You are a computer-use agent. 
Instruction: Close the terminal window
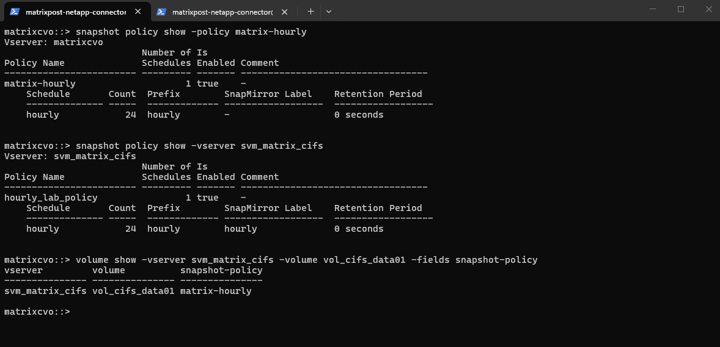click(x=708, y=9)
